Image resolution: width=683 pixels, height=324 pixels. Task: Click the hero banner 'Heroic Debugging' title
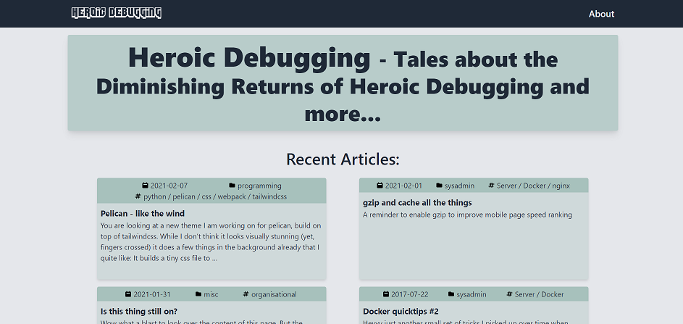249,58
